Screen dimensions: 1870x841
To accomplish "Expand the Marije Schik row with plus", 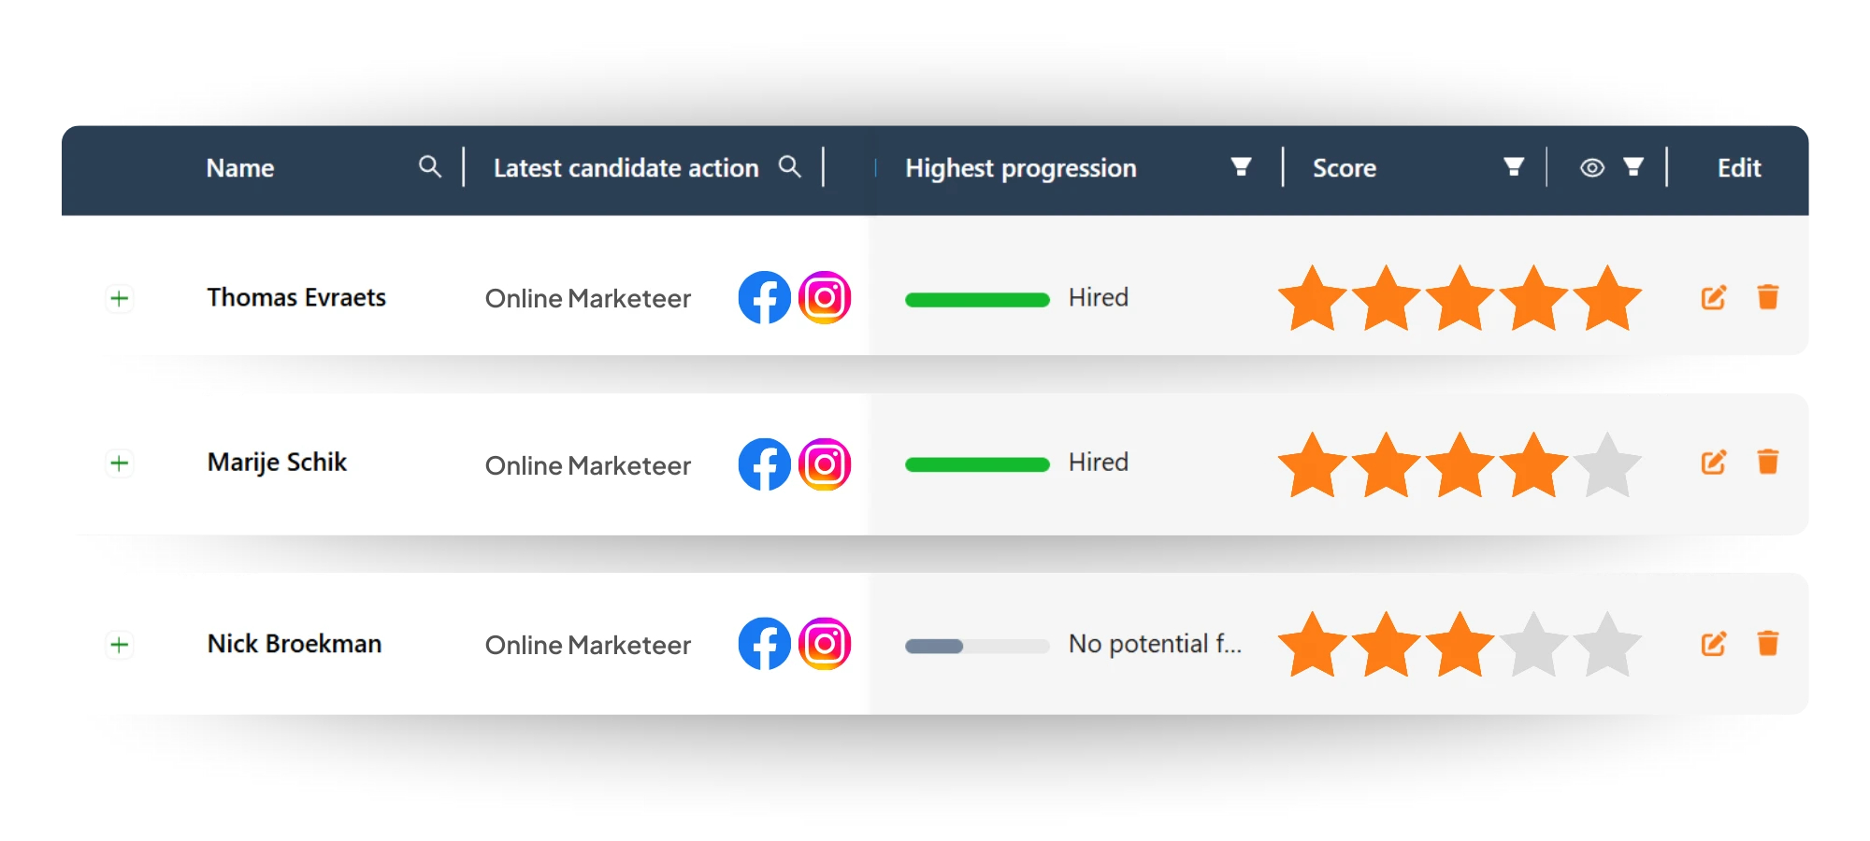I will pyautogui.click(x=120, y=463).
